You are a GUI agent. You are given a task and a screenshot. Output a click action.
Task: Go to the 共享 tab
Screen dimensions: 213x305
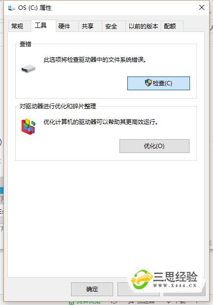coord(88,26)
